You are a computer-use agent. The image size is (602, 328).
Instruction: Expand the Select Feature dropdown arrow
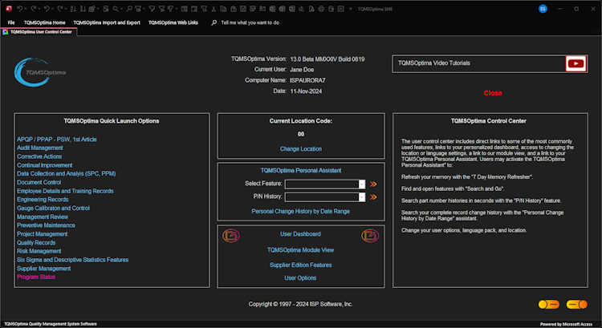pos(362,184)
